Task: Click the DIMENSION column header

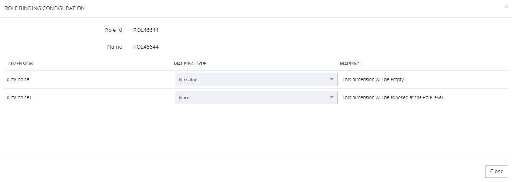Action: click(x=21, y=64)
